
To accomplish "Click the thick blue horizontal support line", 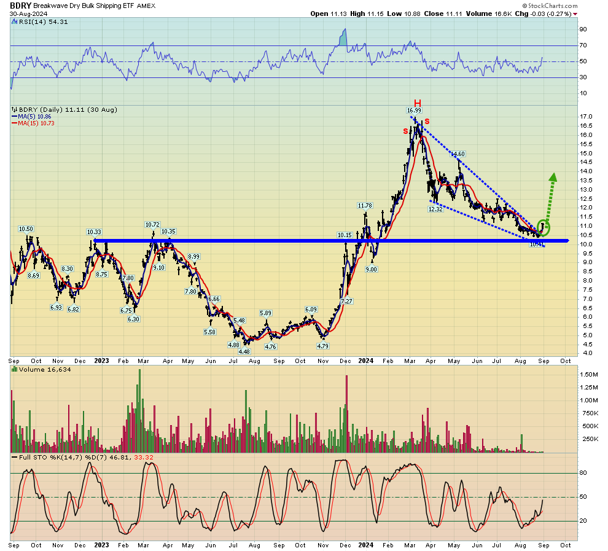I will click(307, 241).
